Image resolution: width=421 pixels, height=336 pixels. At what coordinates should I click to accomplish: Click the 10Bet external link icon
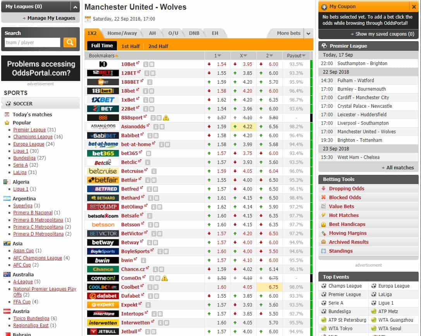point(138,63)
